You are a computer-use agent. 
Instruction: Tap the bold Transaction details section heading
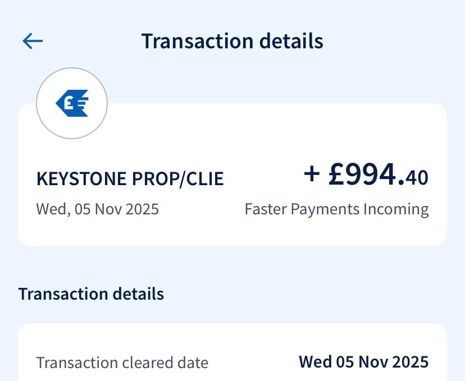tap(91, 293)
